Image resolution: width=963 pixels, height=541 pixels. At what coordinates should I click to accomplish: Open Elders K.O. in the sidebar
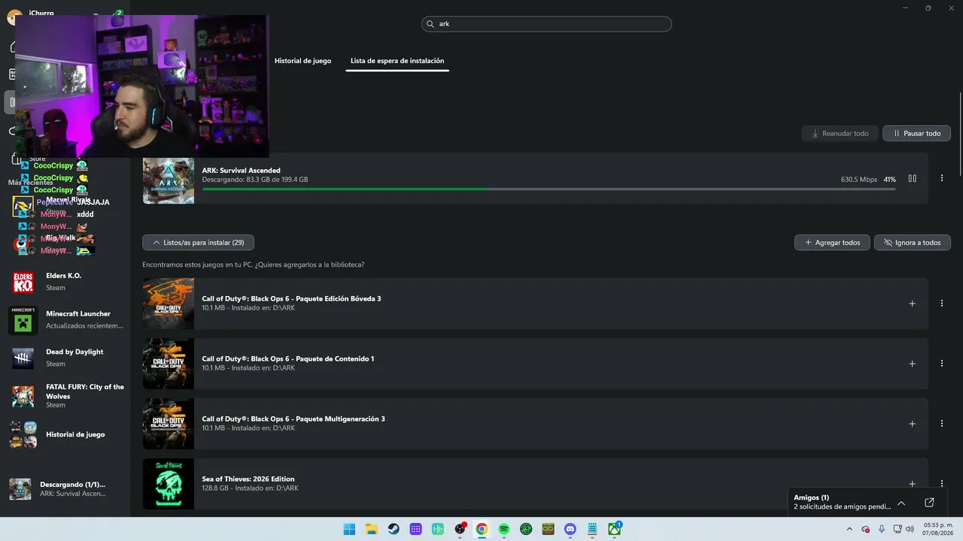66,282
